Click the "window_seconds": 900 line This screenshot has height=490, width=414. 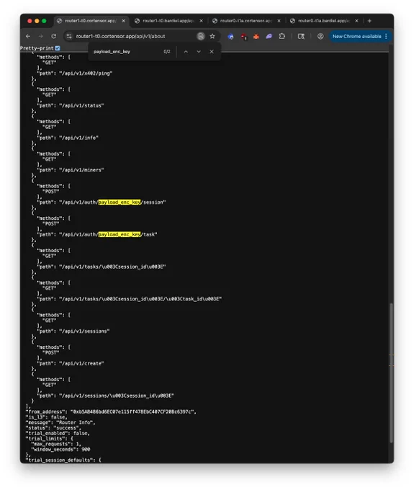[x=61, y=450]
